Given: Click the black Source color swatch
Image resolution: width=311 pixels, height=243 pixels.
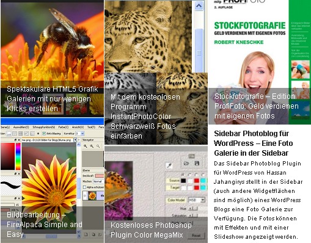Looking at the screenshot, I should (183, 181).
